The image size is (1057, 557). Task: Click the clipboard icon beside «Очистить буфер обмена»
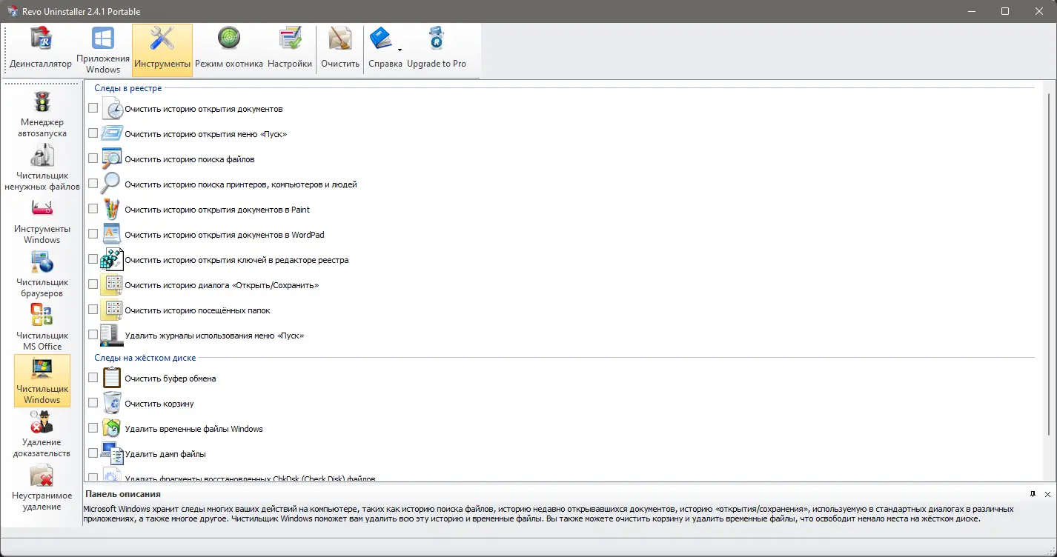click(112, 378)
